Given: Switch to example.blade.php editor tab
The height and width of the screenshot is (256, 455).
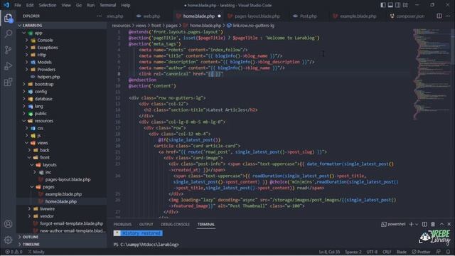Looking at the screenshot, I should tap(355, 16).
